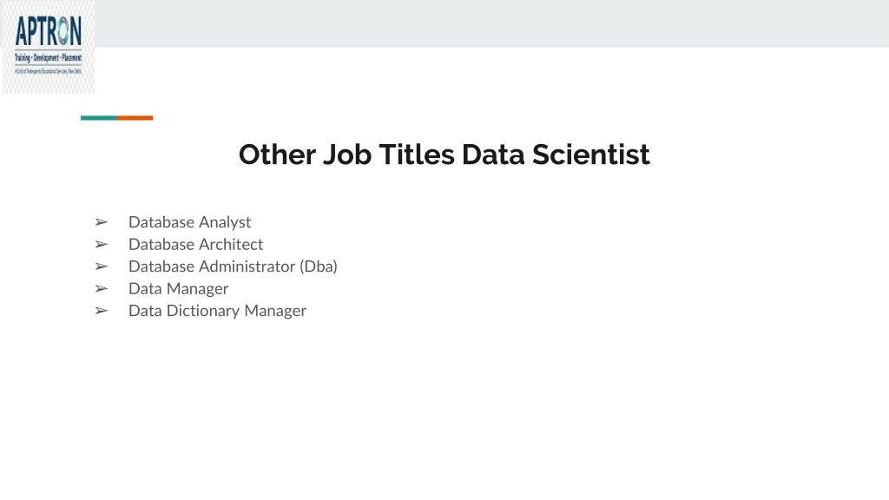The height and width of the screenshot is (500, 889).
Task: Click the APTRON logo image
Action: 49,47
